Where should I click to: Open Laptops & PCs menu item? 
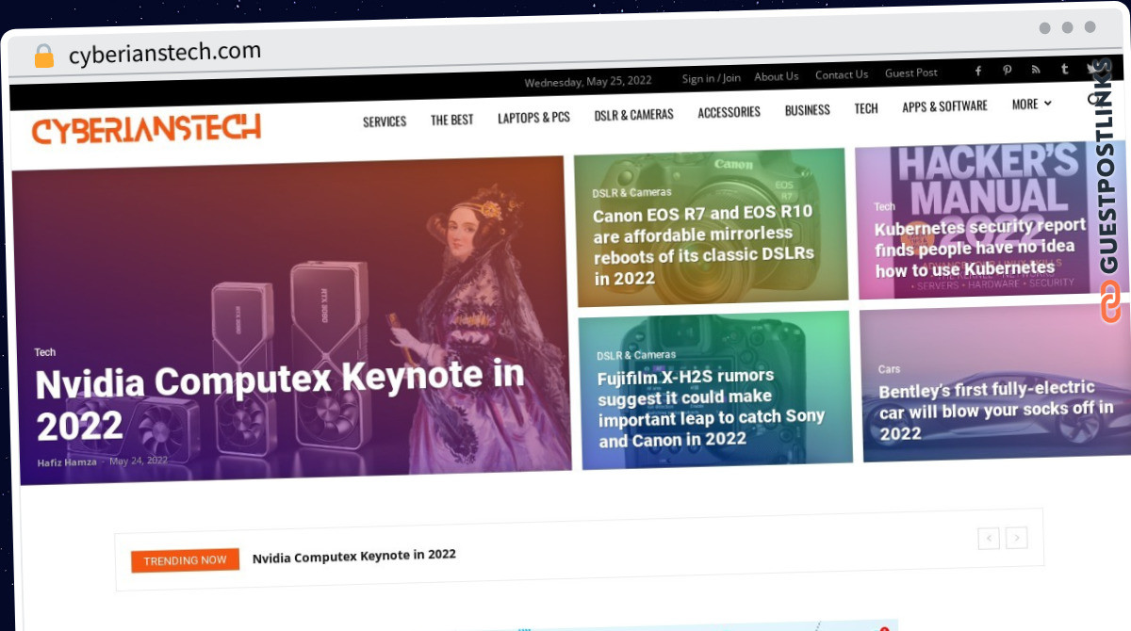(x=533, y=118)
